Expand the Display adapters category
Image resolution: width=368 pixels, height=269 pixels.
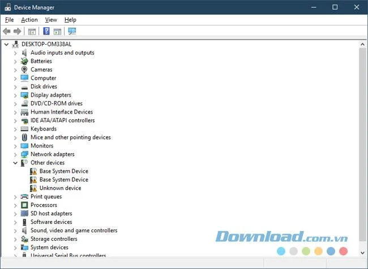(x=15, y=96)
